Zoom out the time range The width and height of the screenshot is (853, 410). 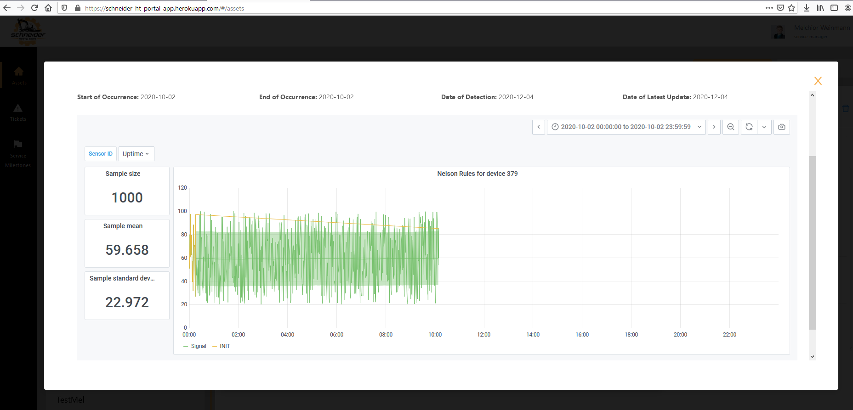click(730, 127)
